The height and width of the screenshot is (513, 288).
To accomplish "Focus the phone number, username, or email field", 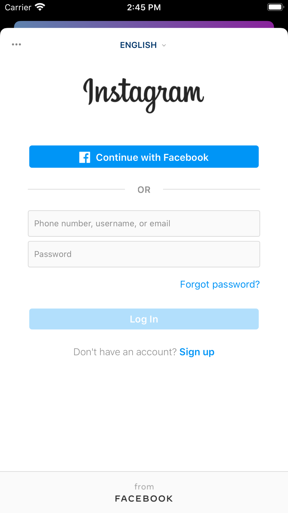I will click(x=144, y=224).
